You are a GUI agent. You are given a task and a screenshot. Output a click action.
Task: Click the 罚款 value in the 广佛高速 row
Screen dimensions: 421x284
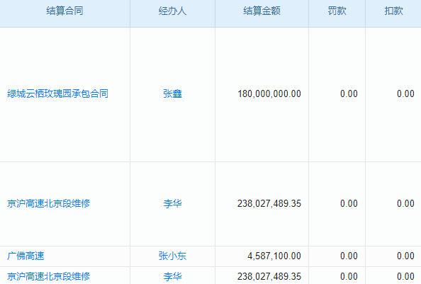point(349,256)
